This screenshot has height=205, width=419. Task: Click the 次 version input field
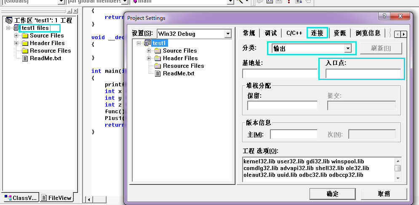[372, 134]
